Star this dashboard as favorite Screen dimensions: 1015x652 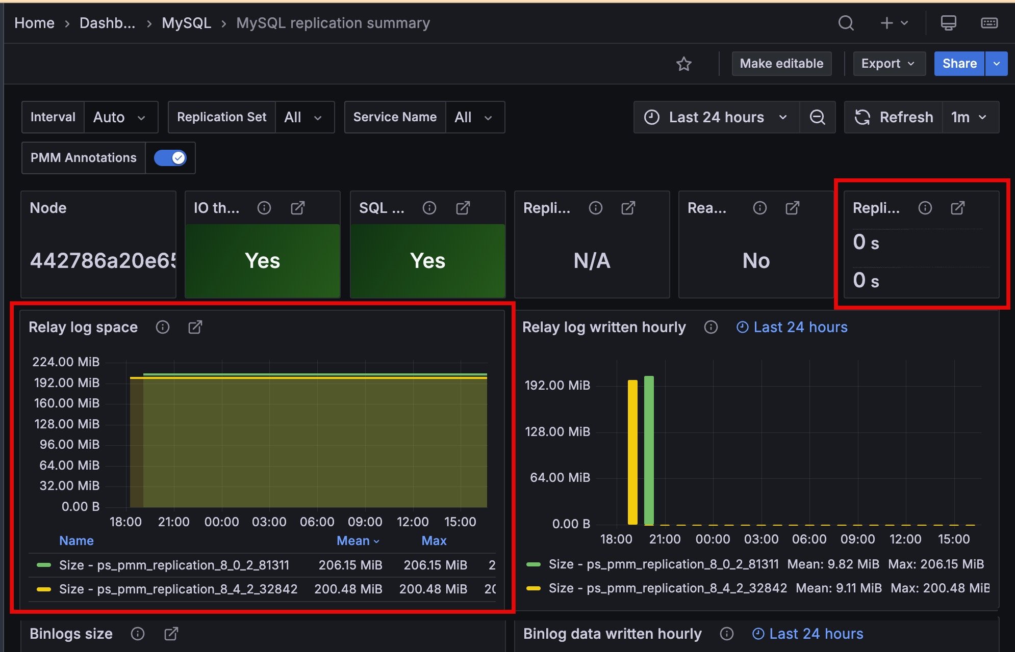point(683,64)
